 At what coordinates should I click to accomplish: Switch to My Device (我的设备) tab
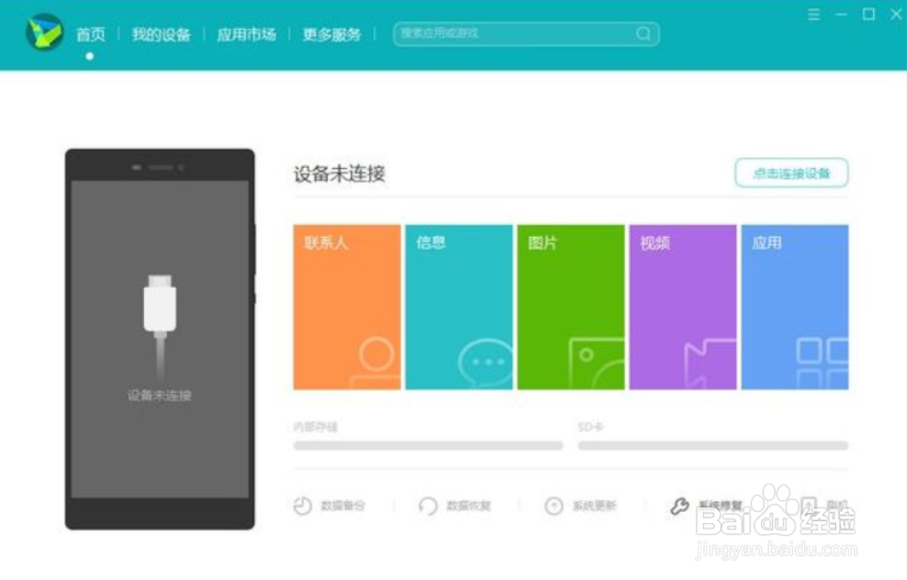click(x=161, y=34)
